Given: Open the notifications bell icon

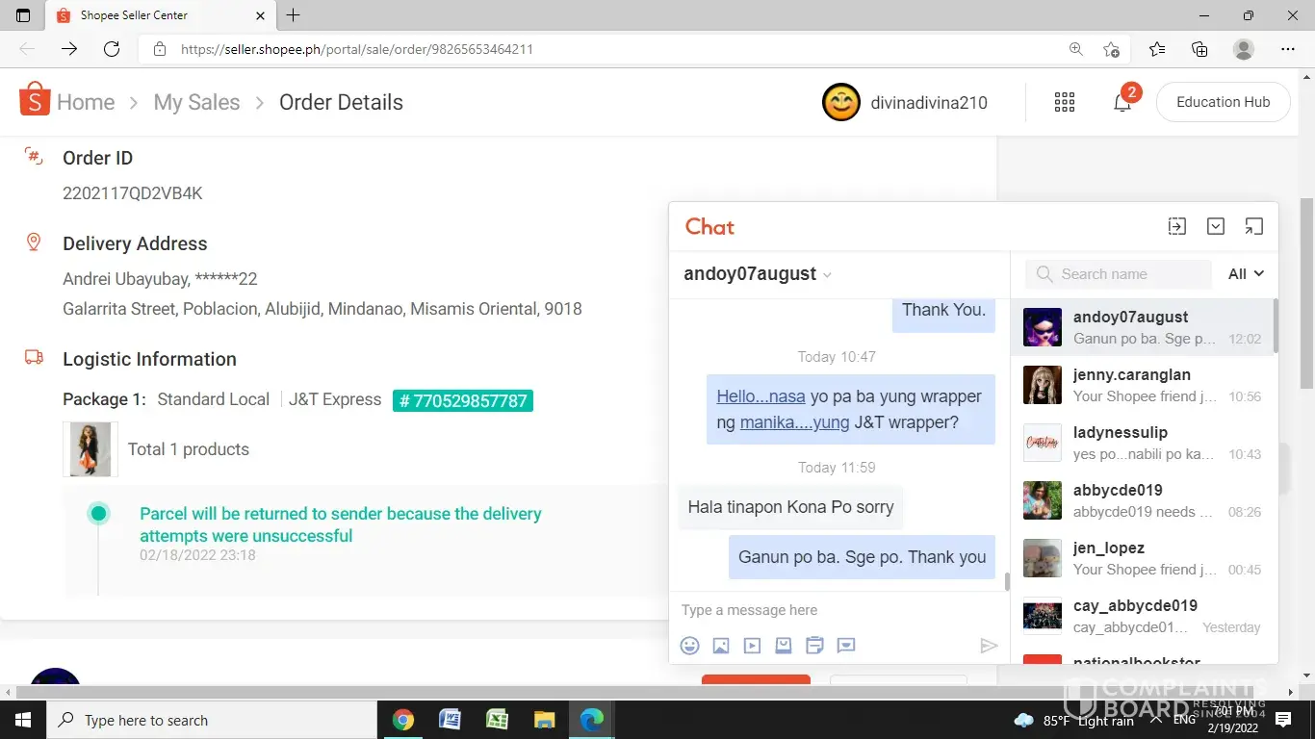Looking at the screenshot, I should pyautogui.click(x=1122, y=103).
